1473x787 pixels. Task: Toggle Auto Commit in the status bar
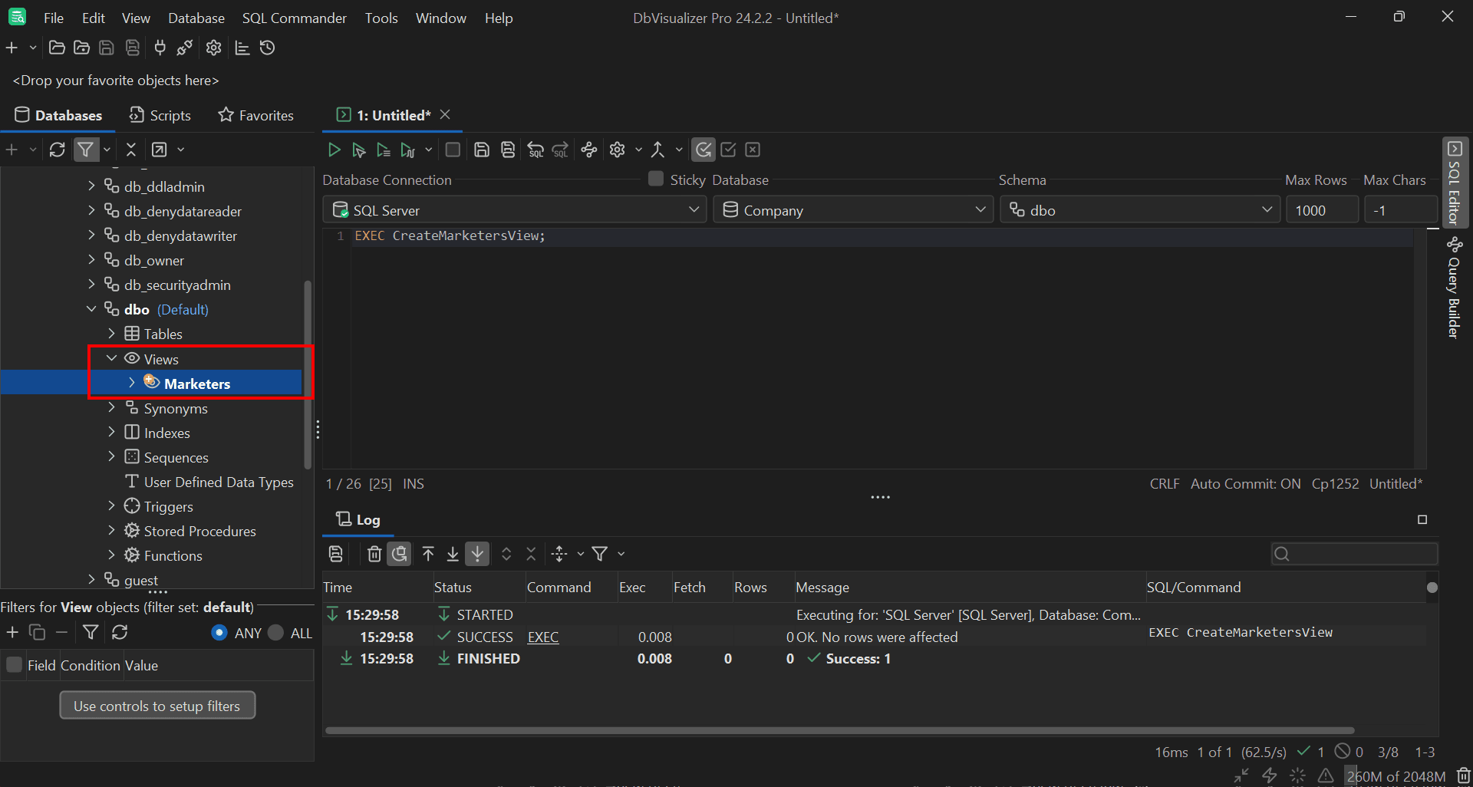[x=1244, y=483]
